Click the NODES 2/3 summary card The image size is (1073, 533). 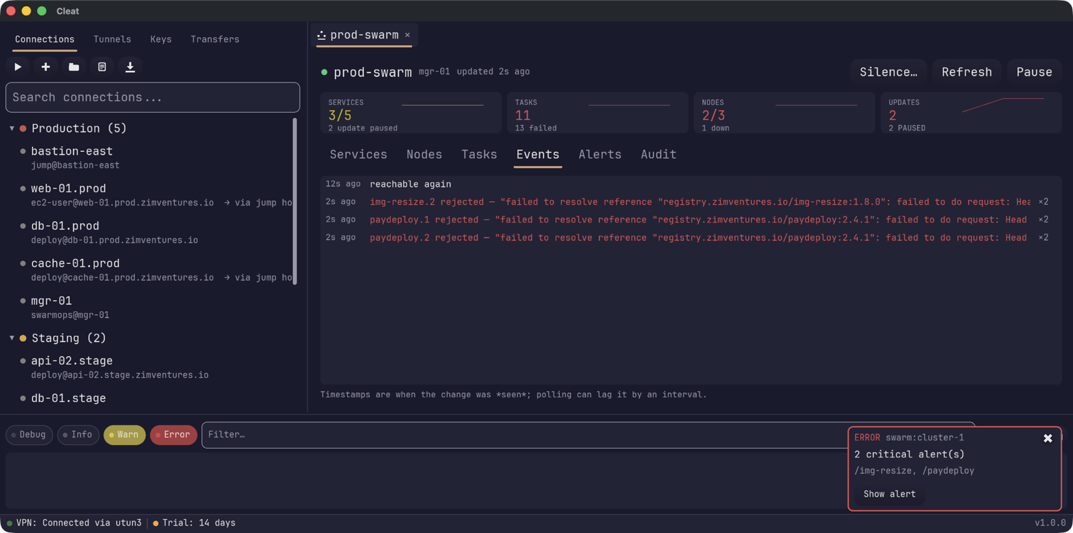(x=784, y=113)
